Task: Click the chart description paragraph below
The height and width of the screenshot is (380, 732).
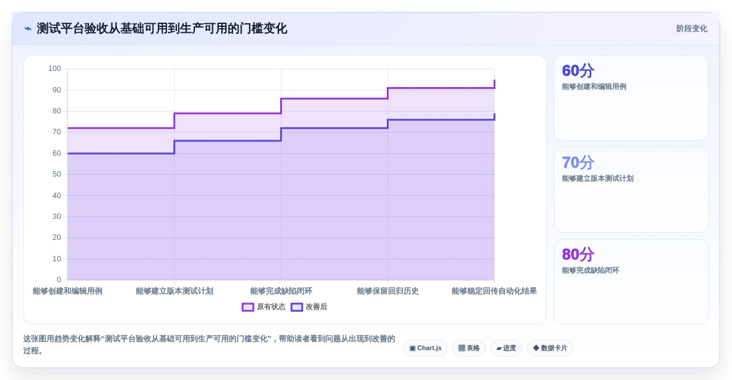Action: click(x=209, y=345)
